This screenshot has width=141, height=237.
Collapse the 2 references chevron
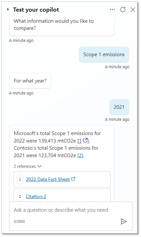(40, 166)
